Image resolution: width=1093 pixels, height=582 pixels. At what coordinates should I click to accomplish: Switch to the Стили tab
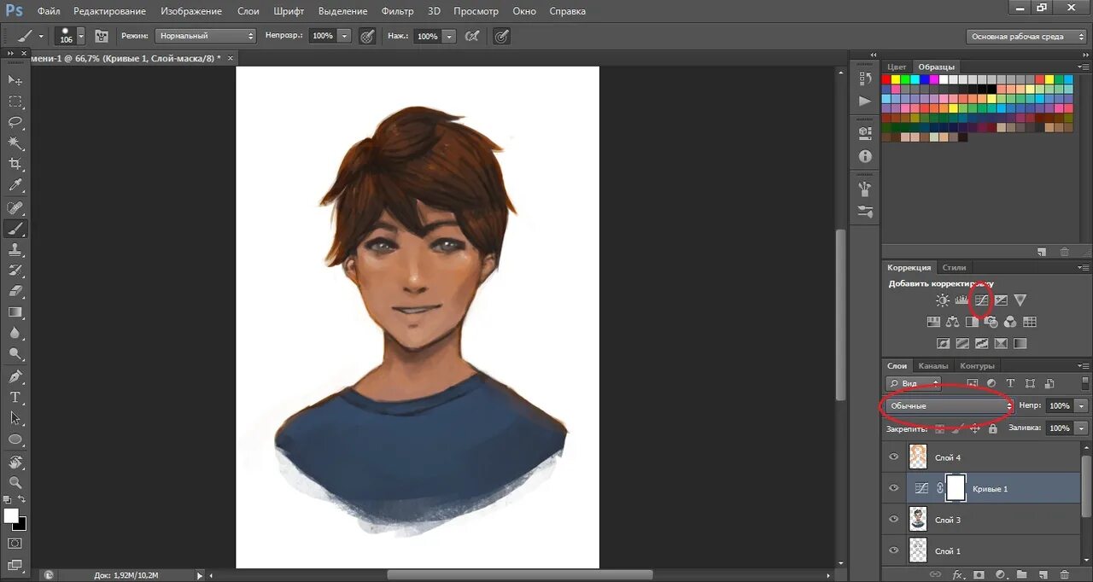pyautogui.click(x=954, y=268)
